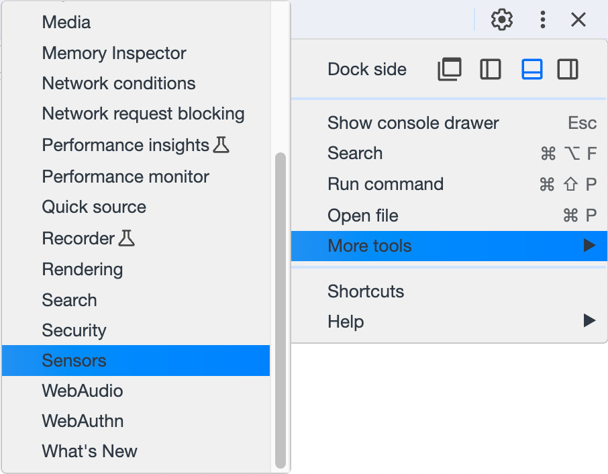Dock DevTools to the right side

point(568,68)
